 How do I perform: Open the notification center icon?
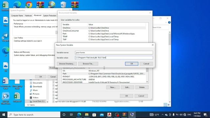pos(205,115)
